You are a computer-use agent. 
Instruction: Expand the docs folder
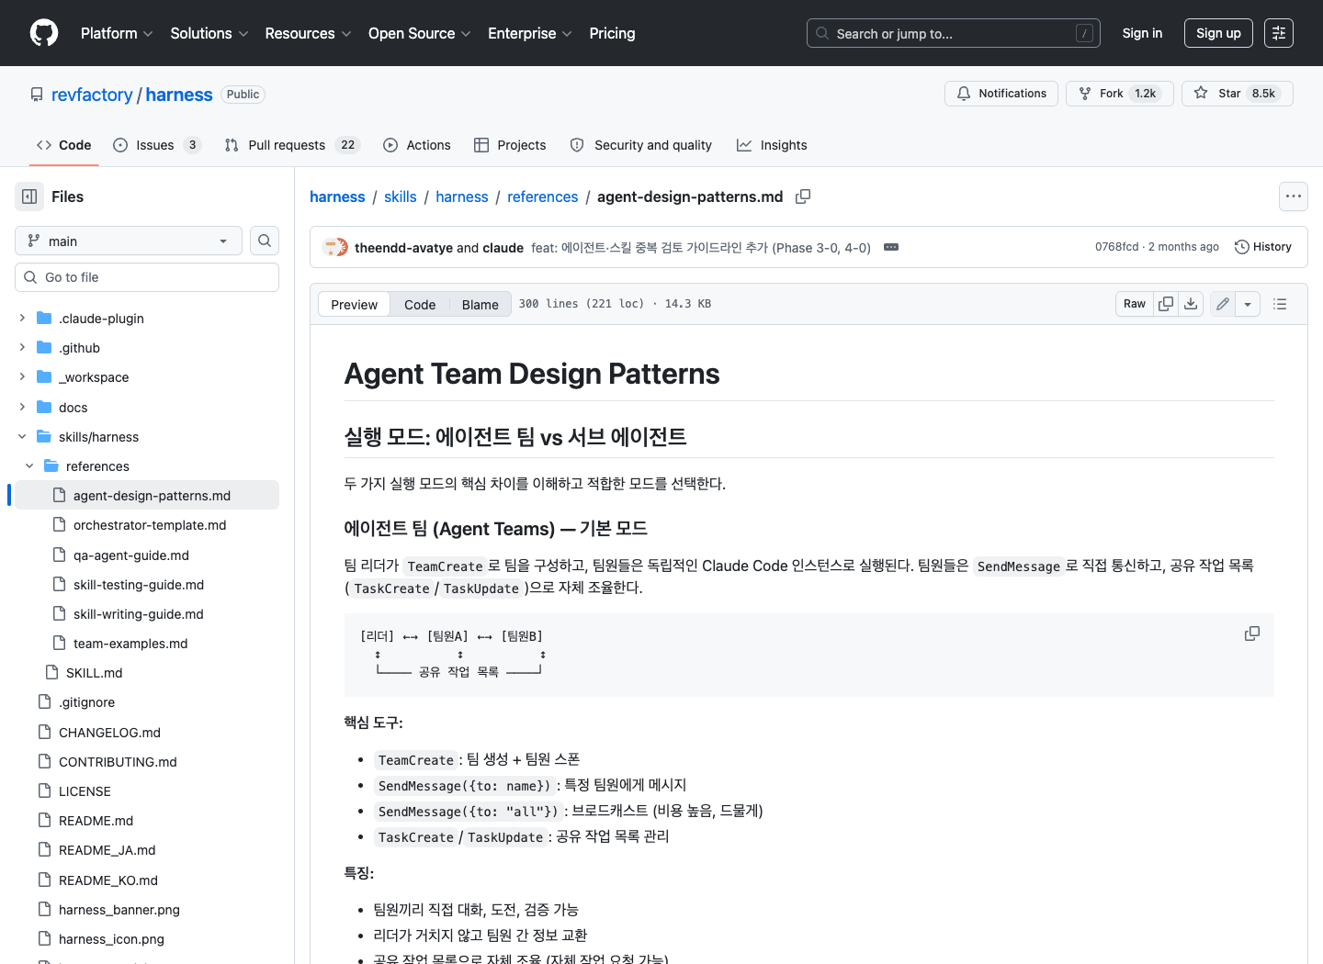point(22,407)
